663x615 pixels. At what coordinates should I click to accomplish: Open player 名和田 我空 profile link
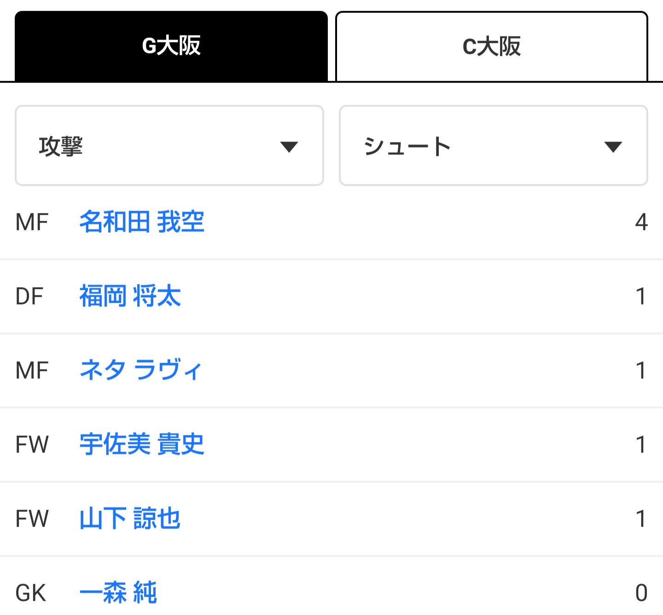(x=142, y=222)
